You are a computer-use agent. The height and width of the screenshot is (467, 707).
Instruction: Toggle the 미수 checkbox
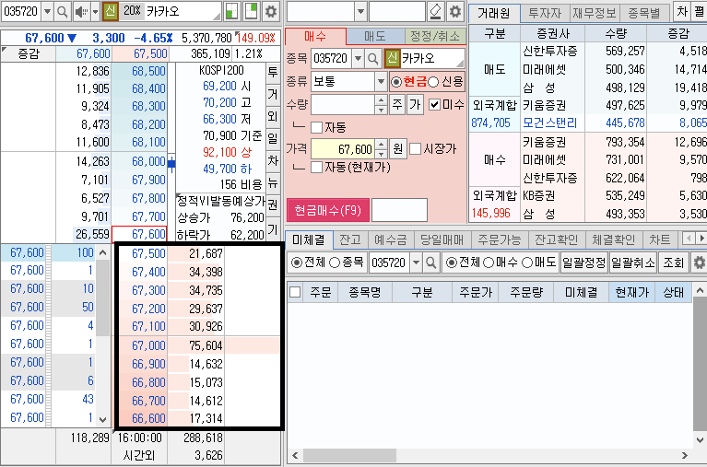(x=434, y=105)
